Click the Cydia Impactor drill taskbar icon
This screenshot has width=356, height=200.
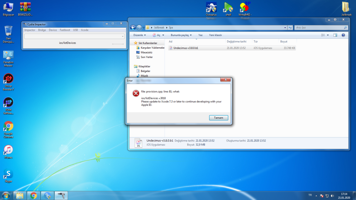coord(61,196)
